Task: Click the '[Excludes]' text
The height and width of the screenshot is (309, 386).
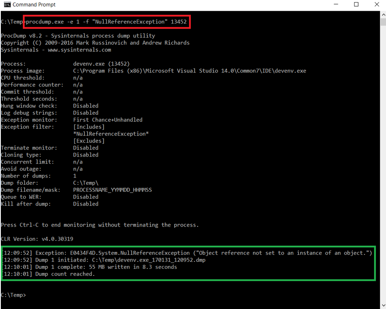Action: point(89,141)
